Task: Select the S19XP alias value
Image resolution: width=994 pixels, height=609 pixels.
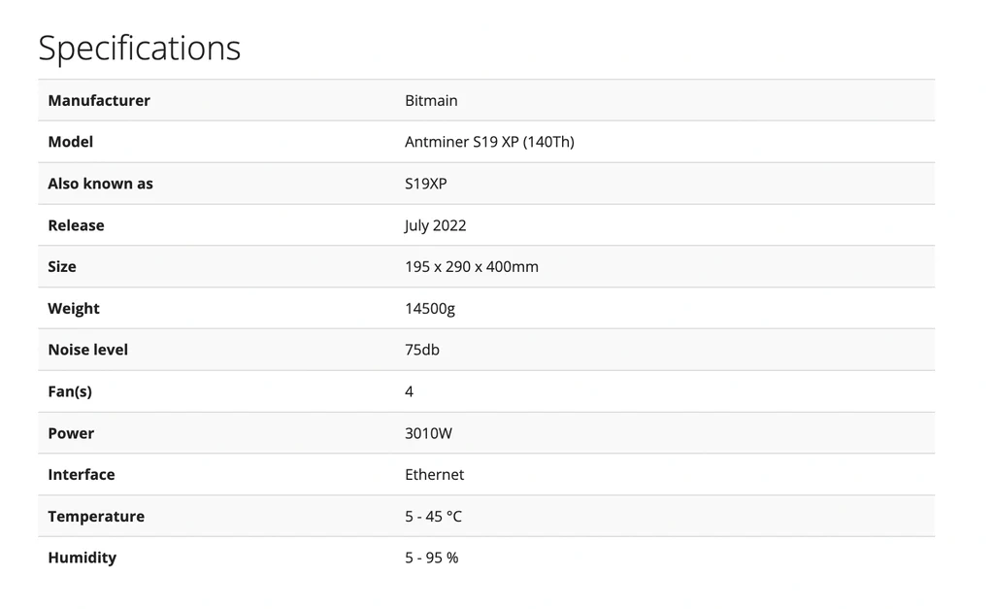Action: (x=425, y=184)
